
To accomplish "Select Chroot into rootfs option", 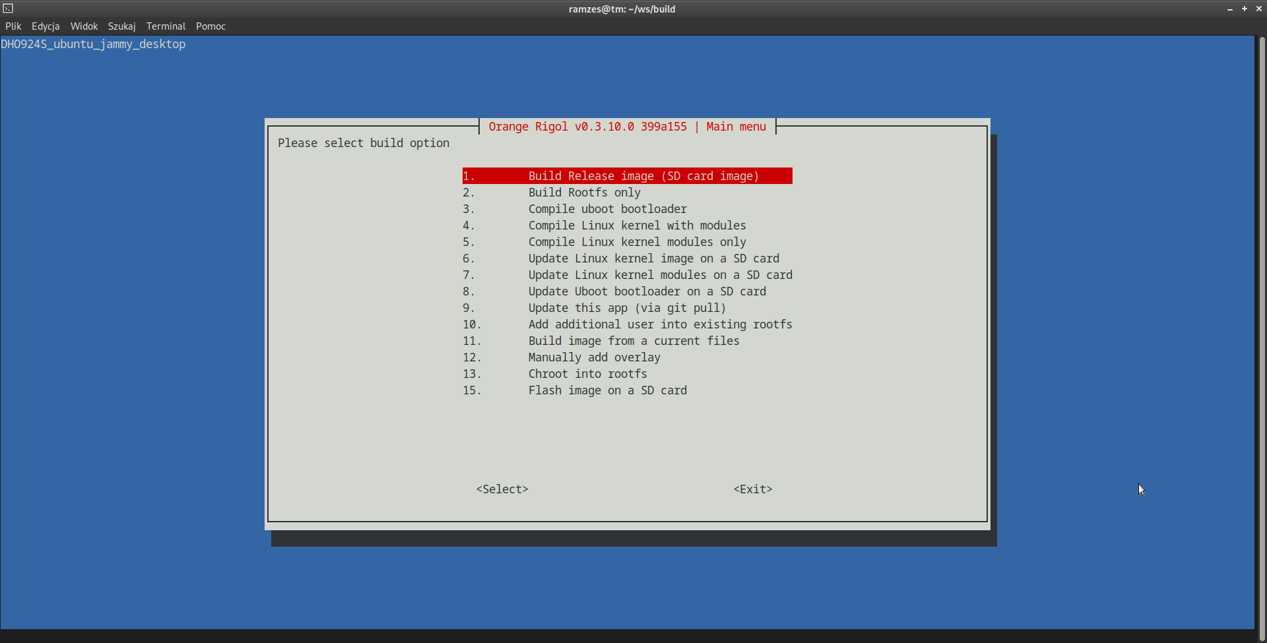I will 628,374.
